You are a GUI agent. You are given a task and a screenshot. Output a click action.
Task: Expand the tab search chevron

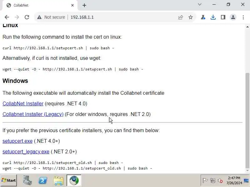[x=200, y=4]
